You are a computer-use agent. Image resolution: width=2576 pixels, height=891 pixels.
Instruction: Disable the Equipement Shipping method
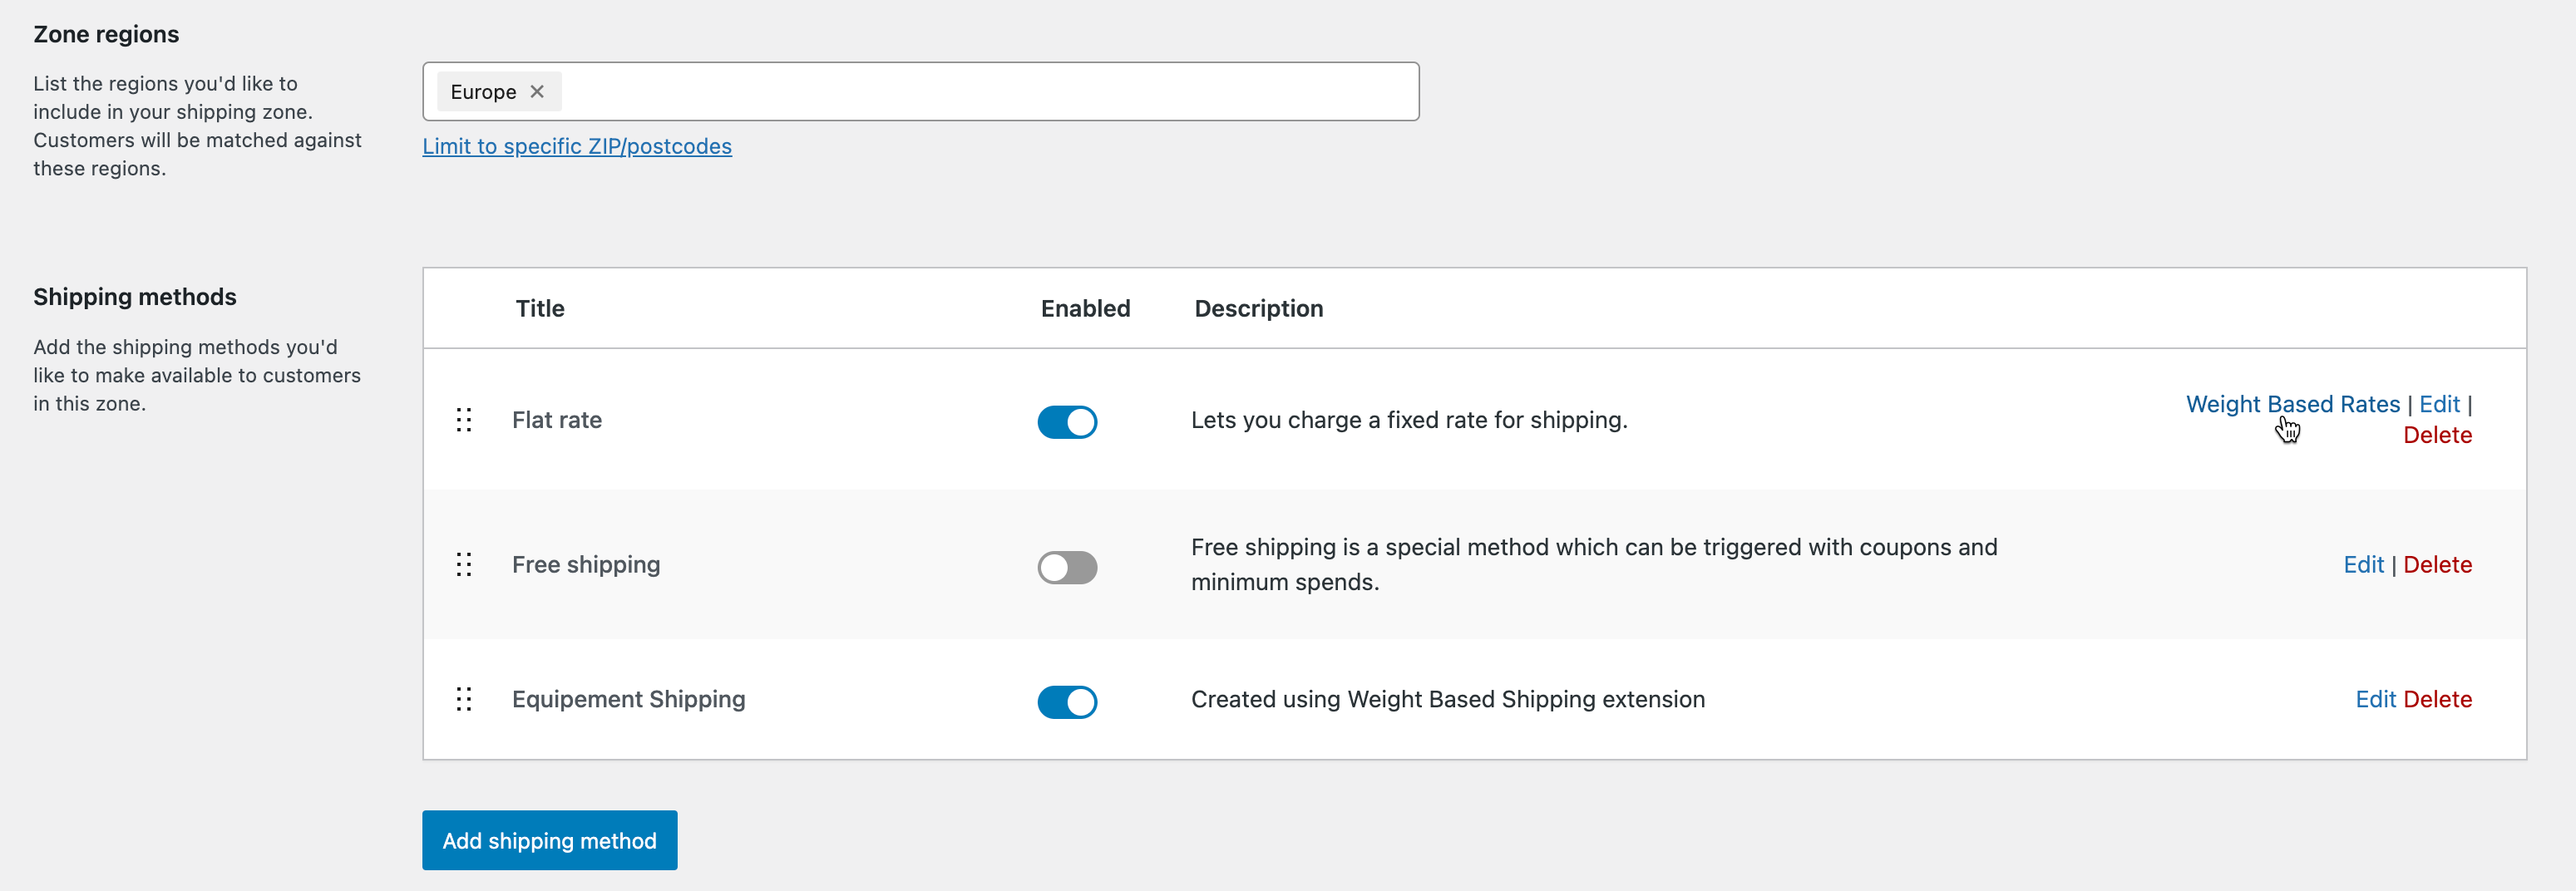tap(1067, 702)
